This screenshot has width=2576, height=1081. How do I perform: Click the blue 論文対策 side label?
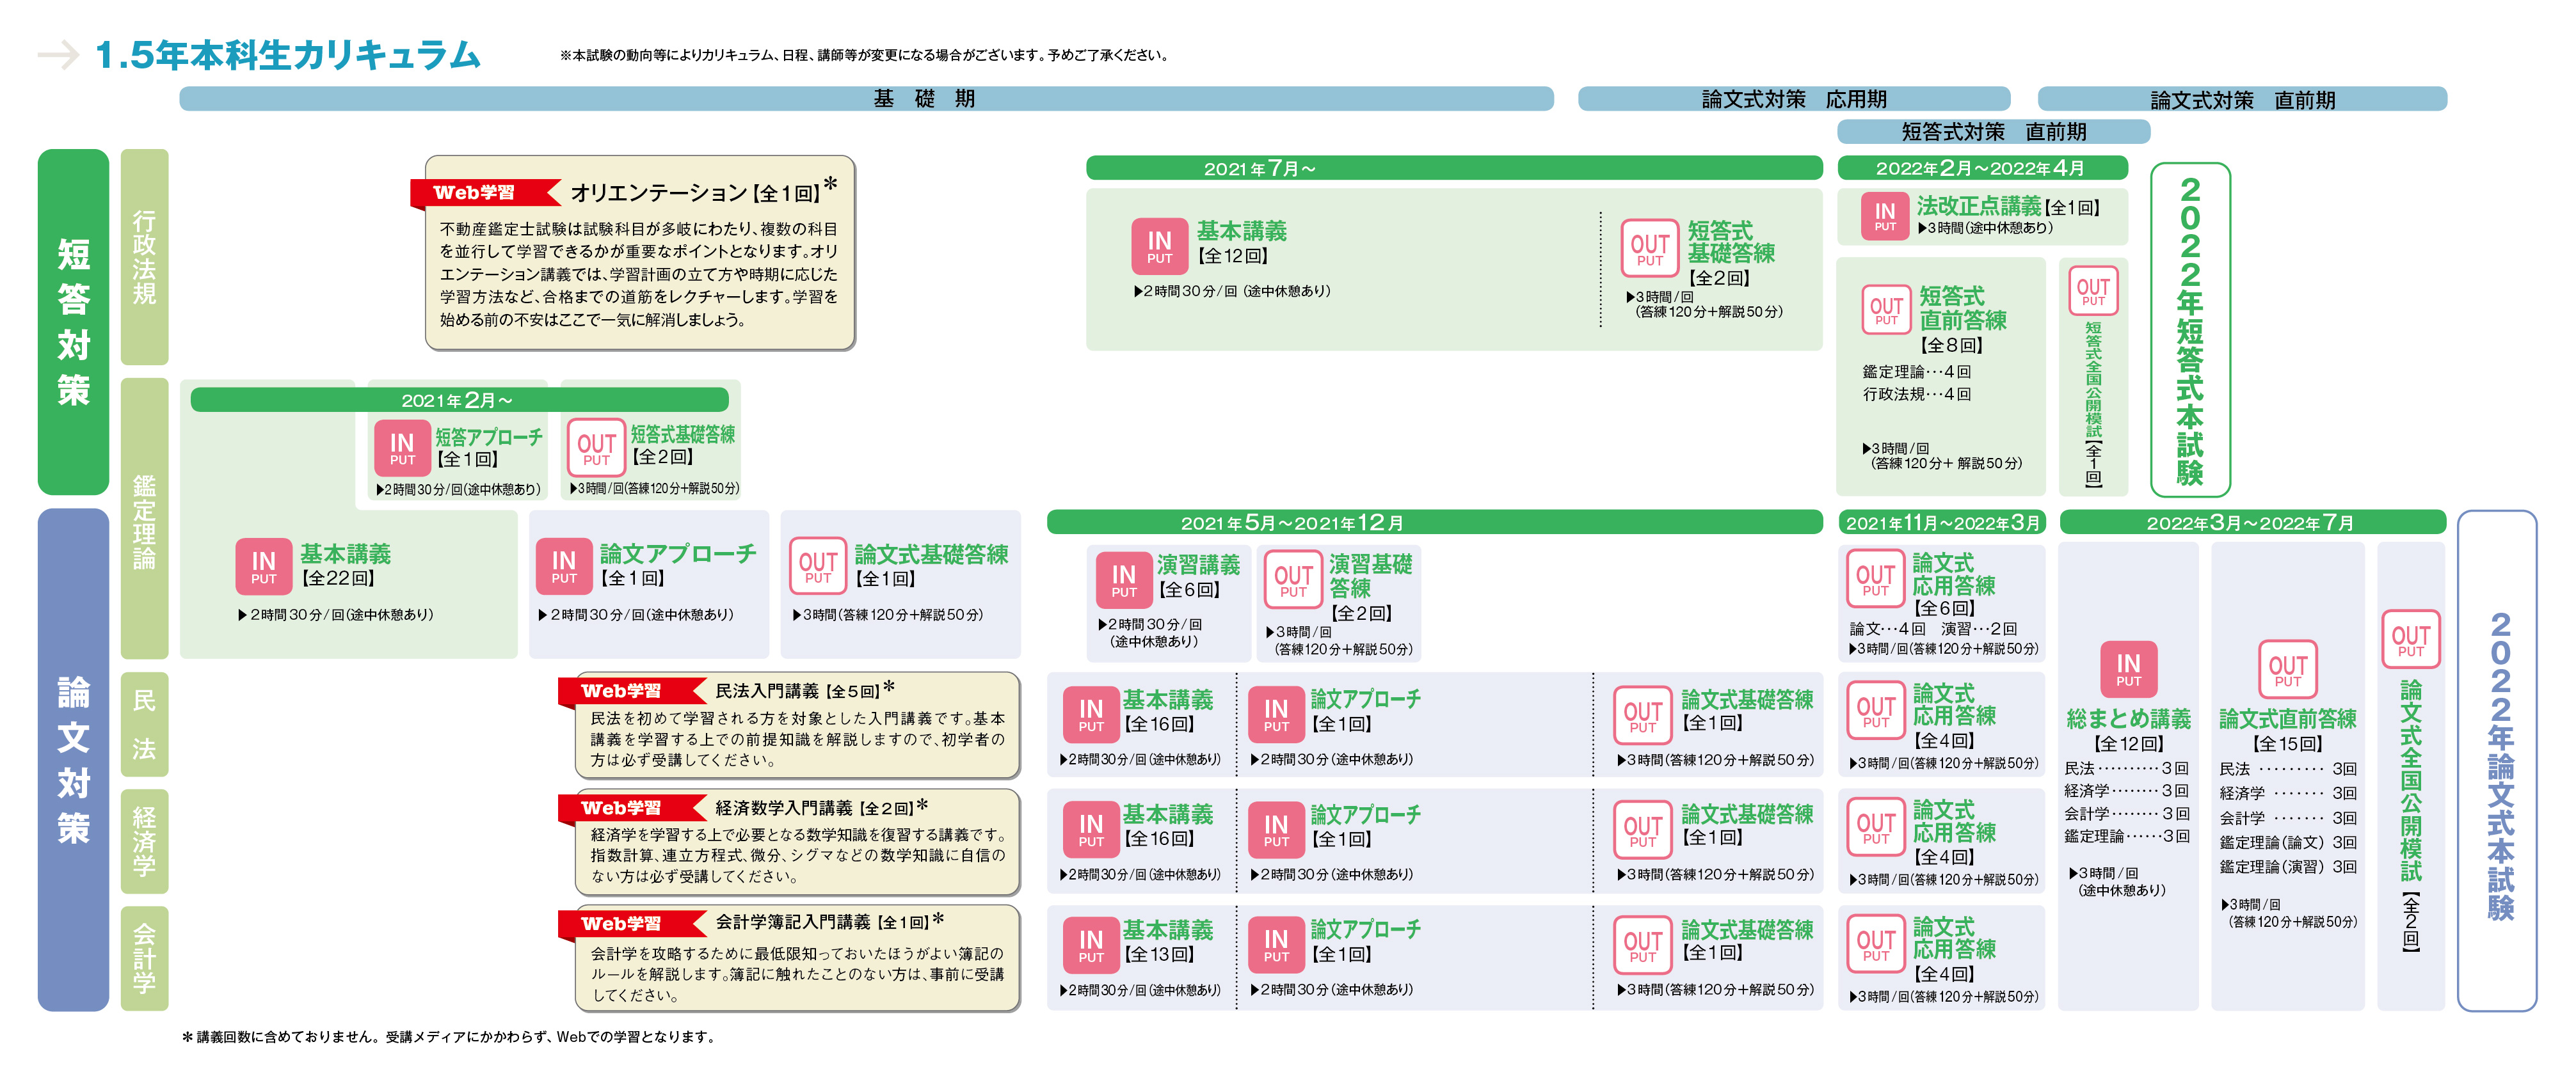click(73, 759)
